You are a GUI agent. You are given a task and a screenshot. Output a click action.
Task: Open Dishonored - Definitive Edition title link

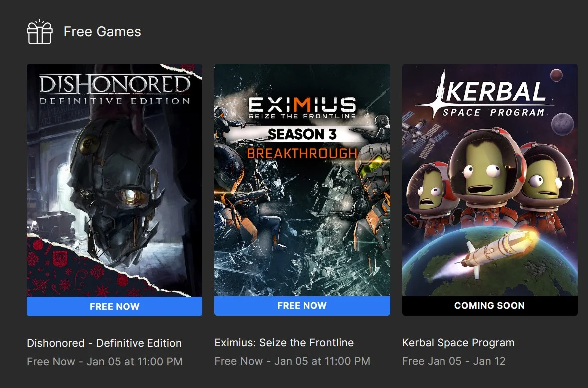(x=104, y=343)
